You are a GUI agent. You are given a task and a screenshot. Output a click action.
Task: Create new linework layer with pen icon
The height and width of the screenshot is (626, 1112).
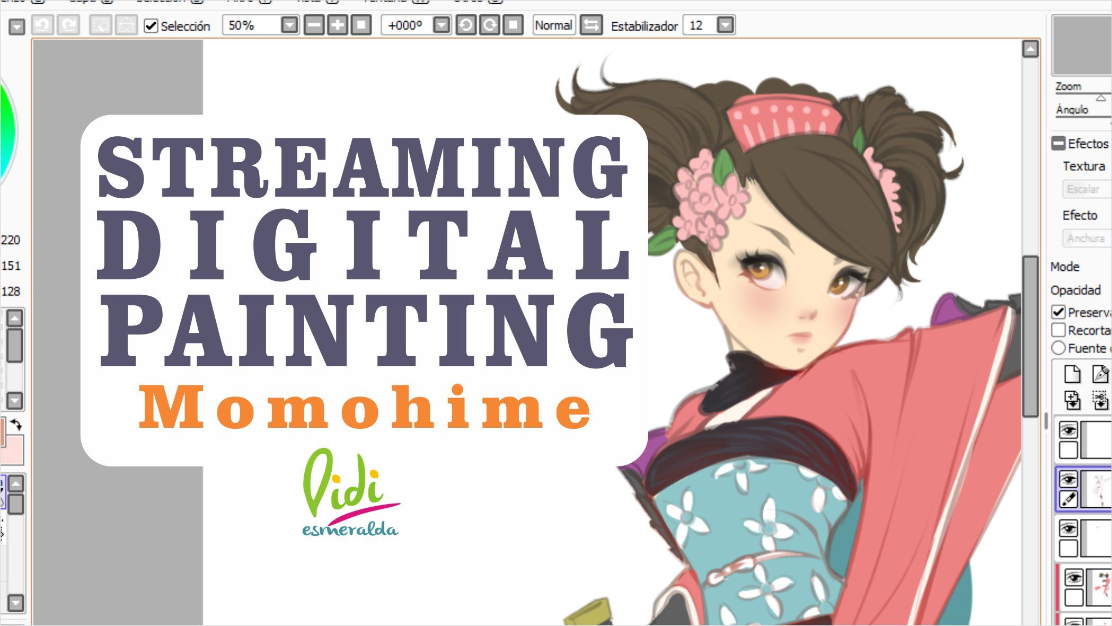[1100, 374]
